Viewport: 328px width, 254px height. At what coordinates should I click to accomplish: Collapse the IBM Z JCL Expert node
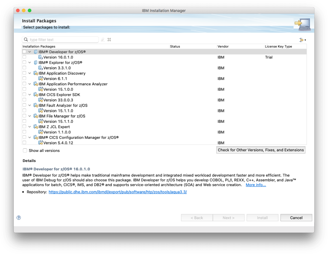30,126
